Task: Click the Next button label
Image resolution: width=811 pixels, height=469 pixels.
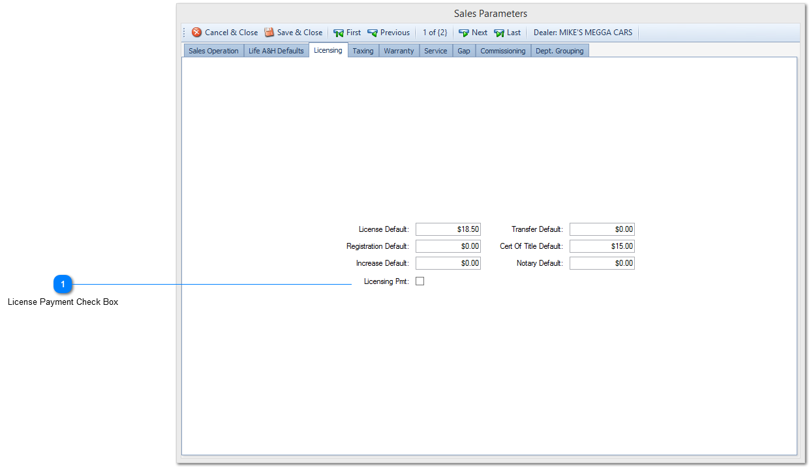Action: click(x=480, y=33)
